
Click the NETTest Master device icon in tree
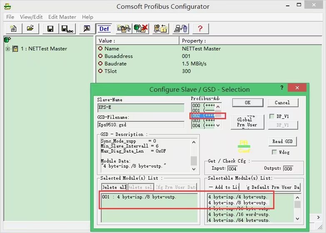click(x=15, y=49)
